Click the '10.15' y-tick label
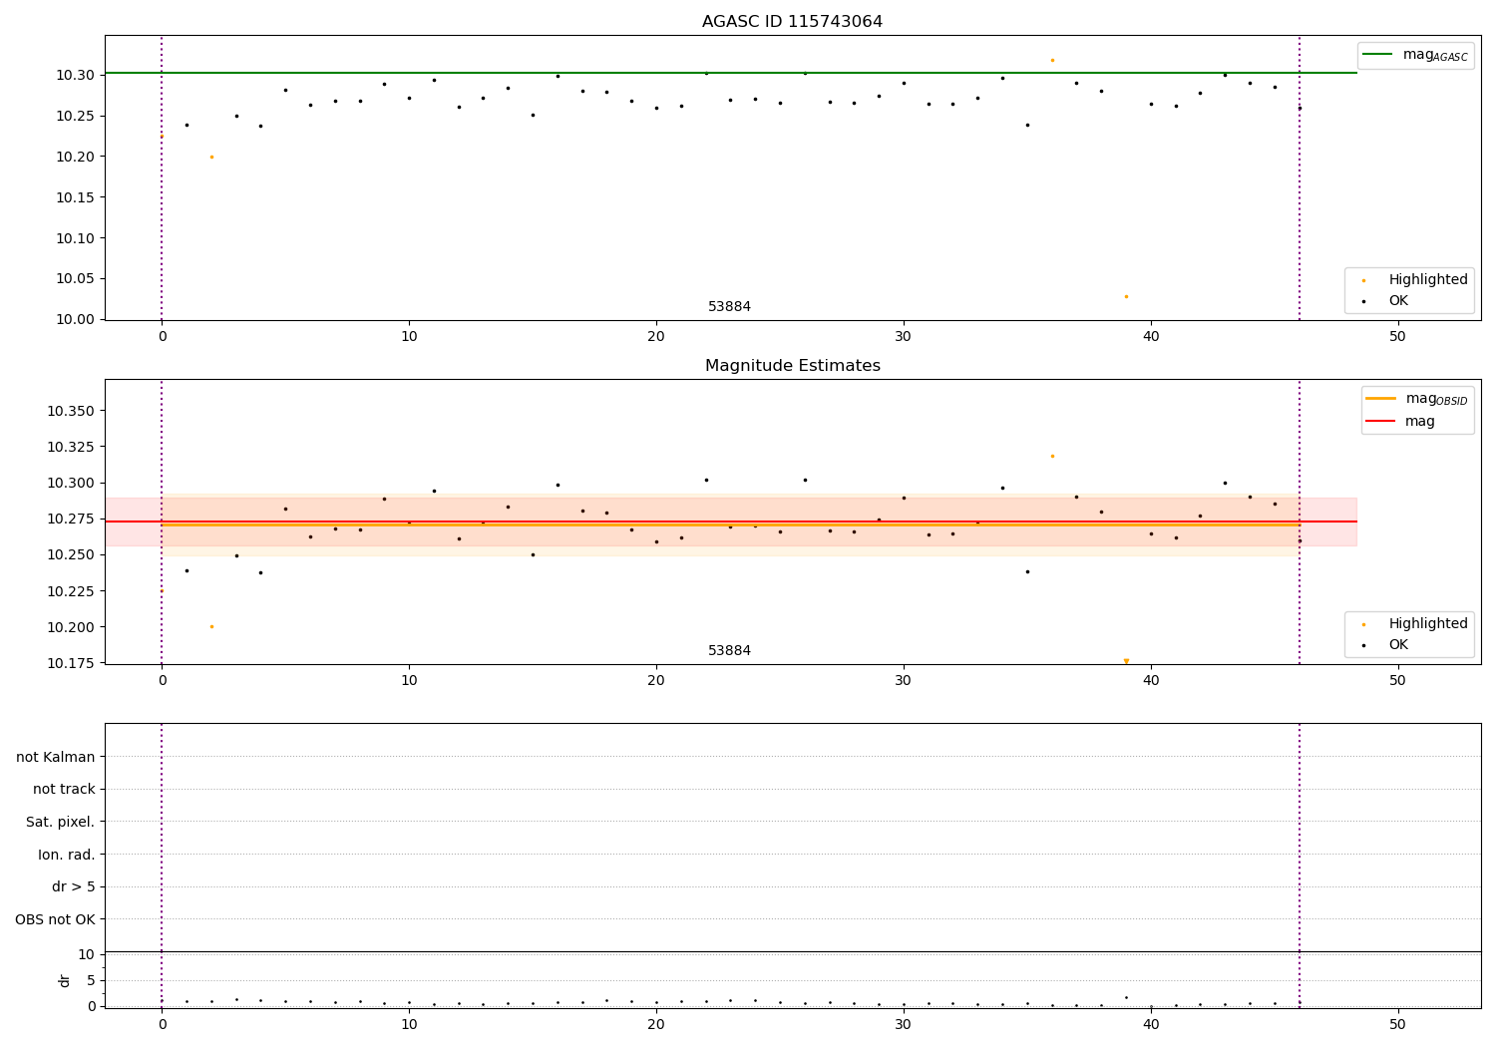The width and height of the screenshot is (1496, 1047). pyautogui.click(x=75, y=197)
